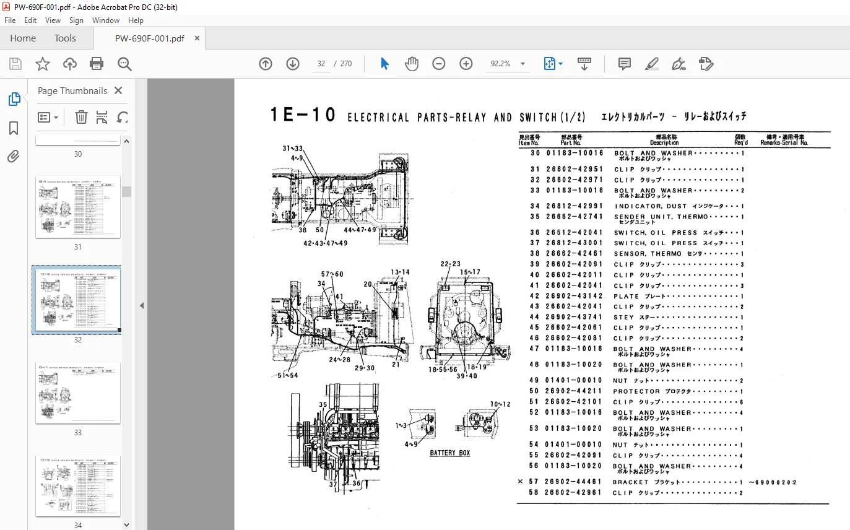Switch to the Tools tab
This screenshot has height=530, width=850.
click(65, 38)
